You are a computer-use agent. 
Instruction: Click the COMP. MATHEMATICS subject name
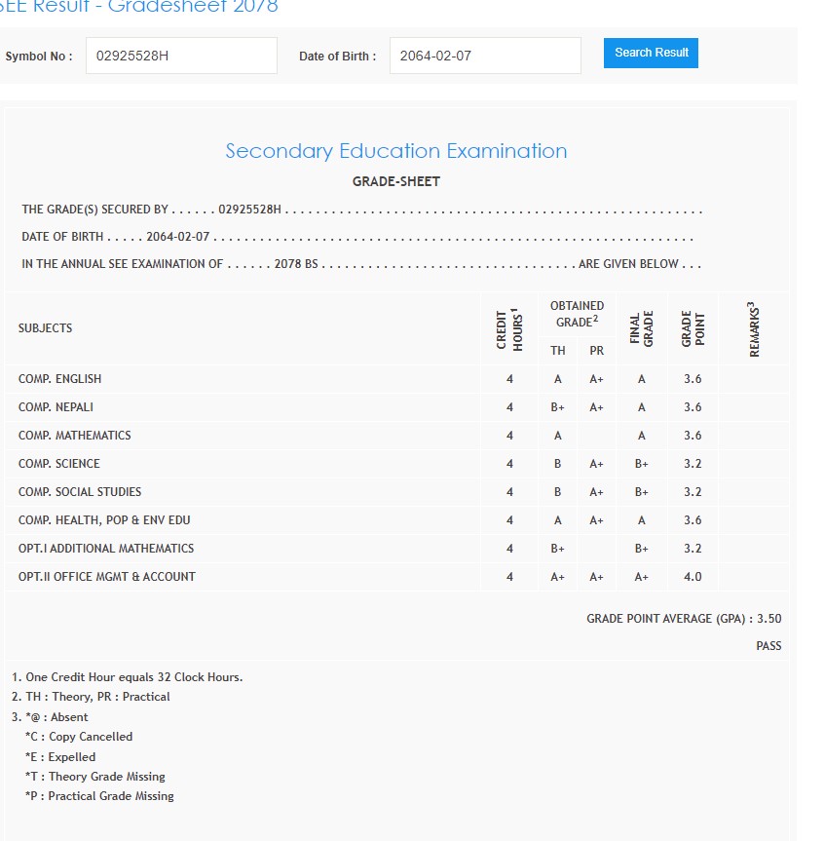(74, 436)
